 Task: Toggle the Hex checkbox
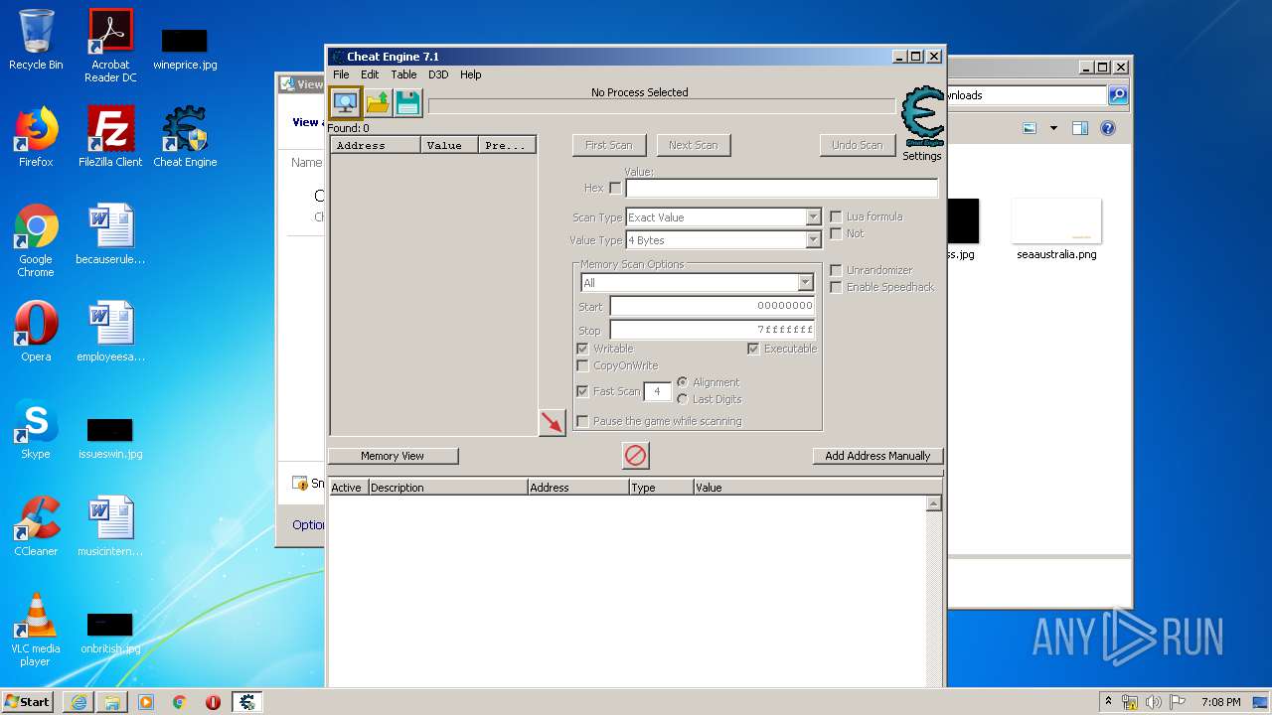[615, 188]
